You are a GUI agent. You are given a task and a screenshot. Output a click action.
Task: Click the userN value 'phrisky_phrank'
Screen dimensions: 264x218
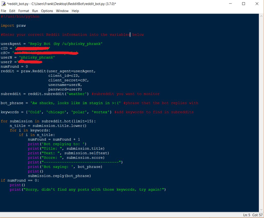[x=37, y=57]
